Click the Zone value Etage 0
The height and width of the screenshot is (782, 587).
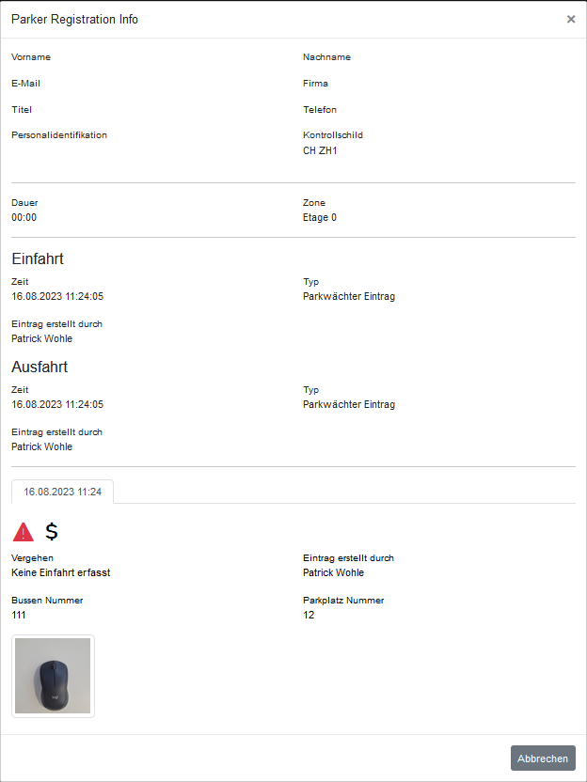coord(320,217)
